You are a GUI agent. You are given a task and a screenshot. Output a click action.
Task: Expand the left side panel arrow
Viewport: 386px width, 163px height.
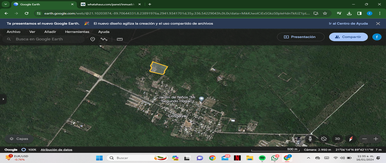(x=4, y=99)
